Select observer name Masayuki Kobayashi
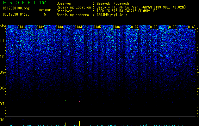This screenshot has width=199, height=126. (114, 3)
